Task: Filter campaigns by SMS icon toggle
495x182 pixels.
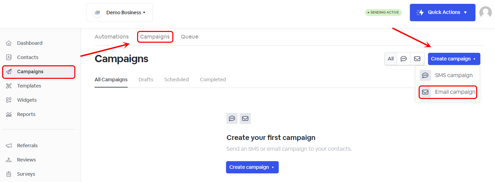Action: 404,59
